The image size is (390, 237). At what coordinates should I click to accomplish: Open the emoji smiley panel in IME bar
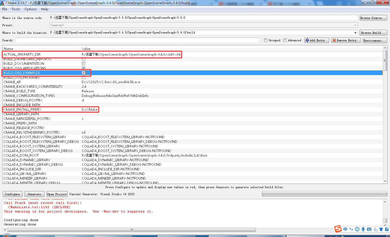click(x=357, y=229)
